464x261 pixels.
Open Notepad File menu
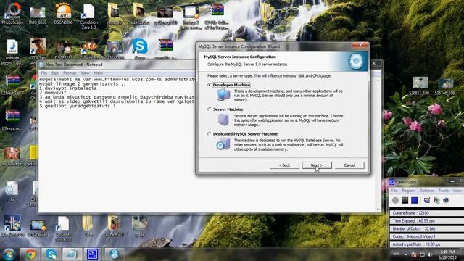(x=43, y=72)
